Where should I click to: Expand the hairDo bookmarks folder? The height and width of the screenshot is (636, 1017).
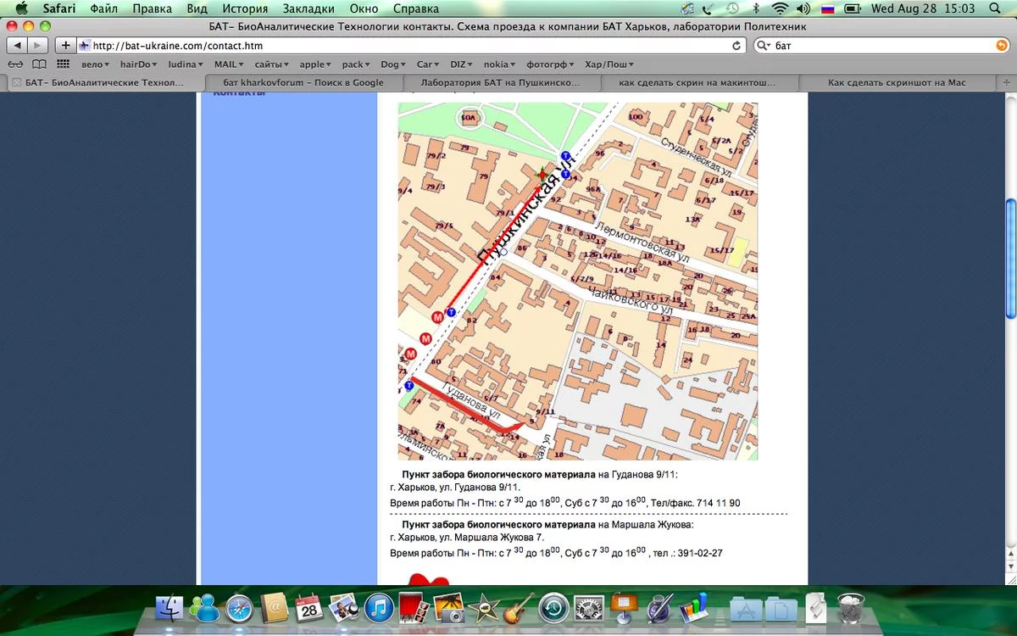(x=137, y=64)
